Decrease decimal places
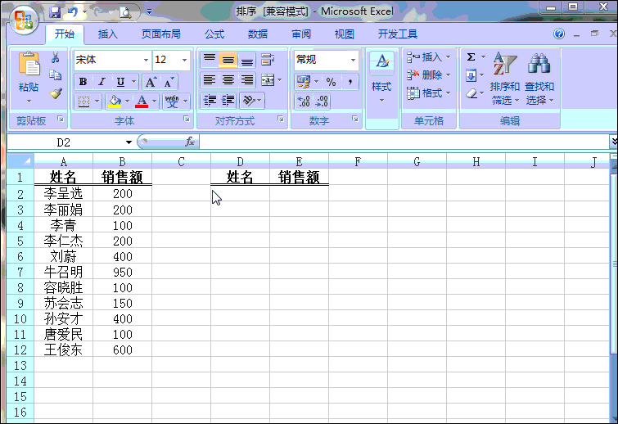This screenshot has width=618, height=424. coord(322,101)
